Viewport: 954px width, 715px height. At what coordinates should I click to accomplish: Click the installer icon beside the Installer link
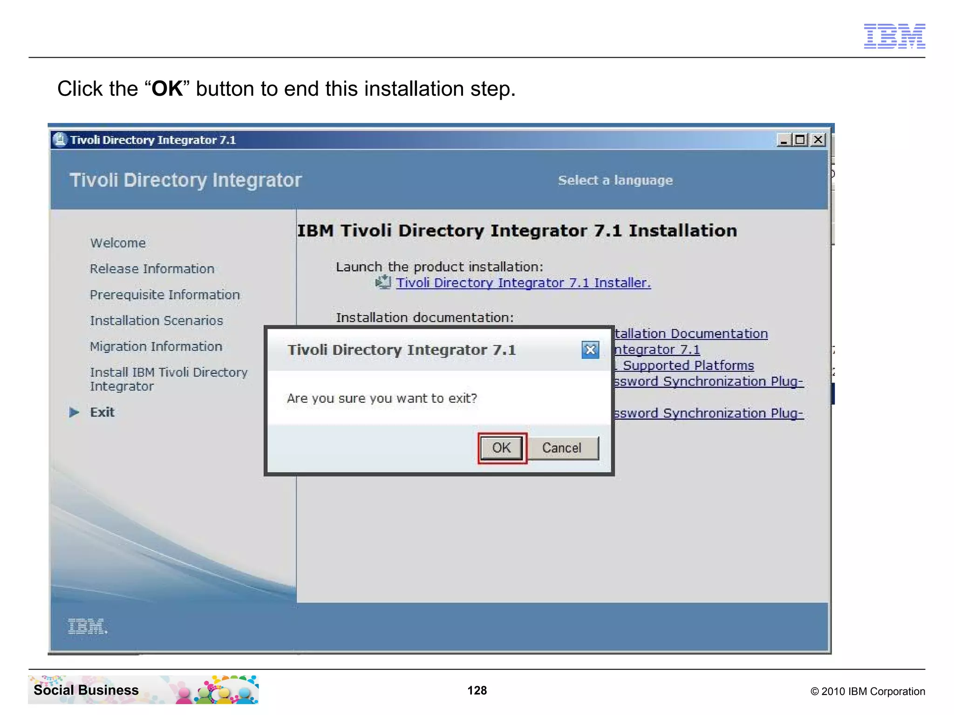pos(383,282)
